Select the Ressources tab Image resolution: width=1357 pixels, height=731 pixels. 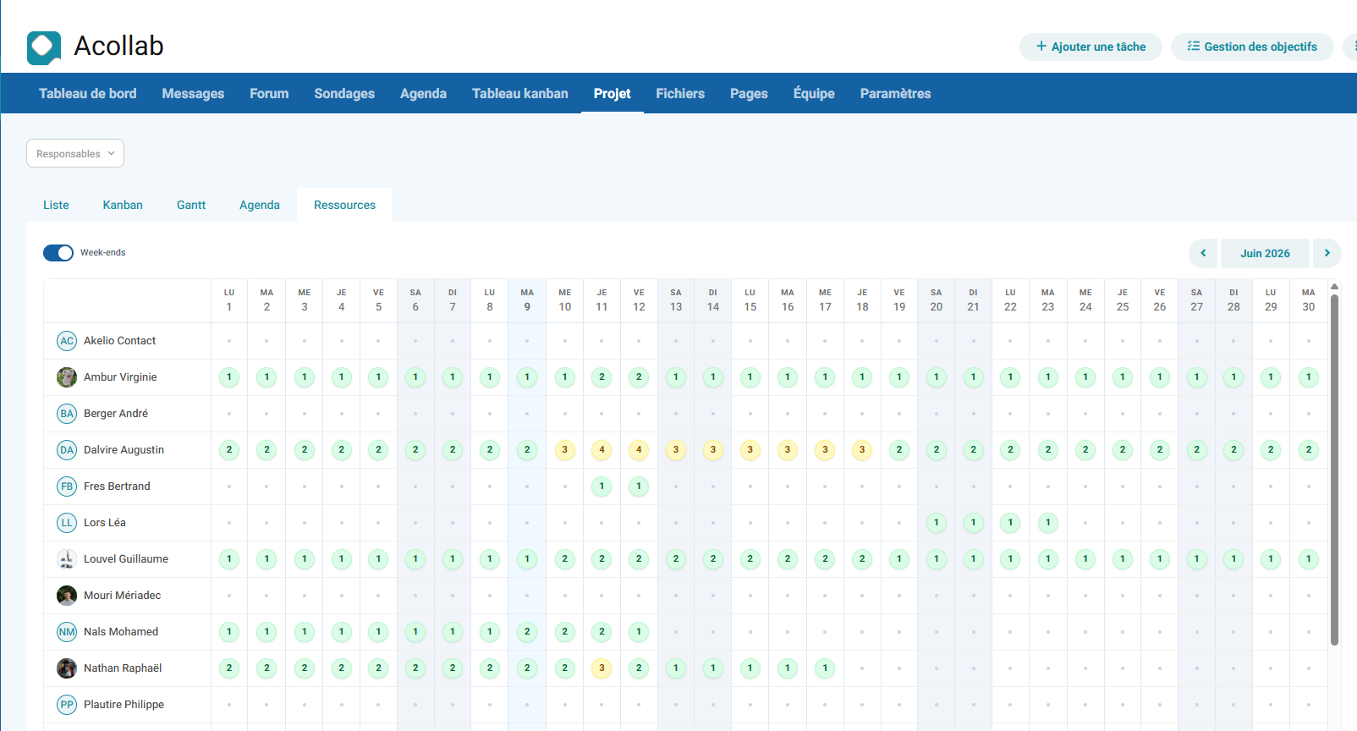pos(344,205)
